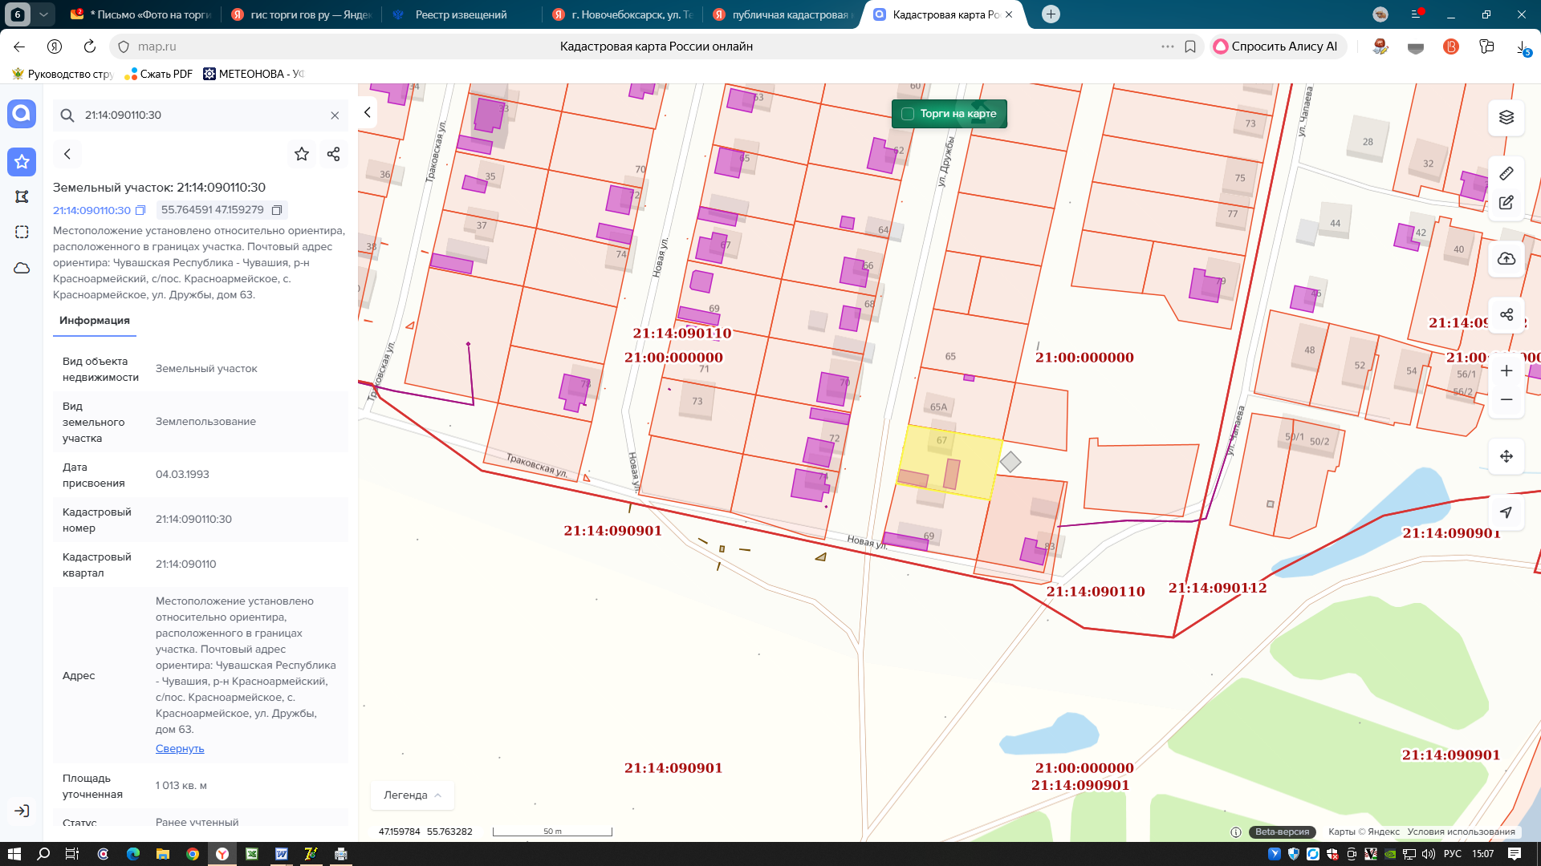Click the zoom out minus button

(x=1506, y=399)
